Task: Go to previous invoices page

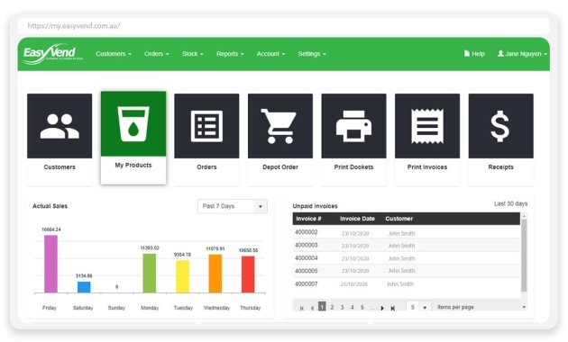Action: [x=312, y=308]
